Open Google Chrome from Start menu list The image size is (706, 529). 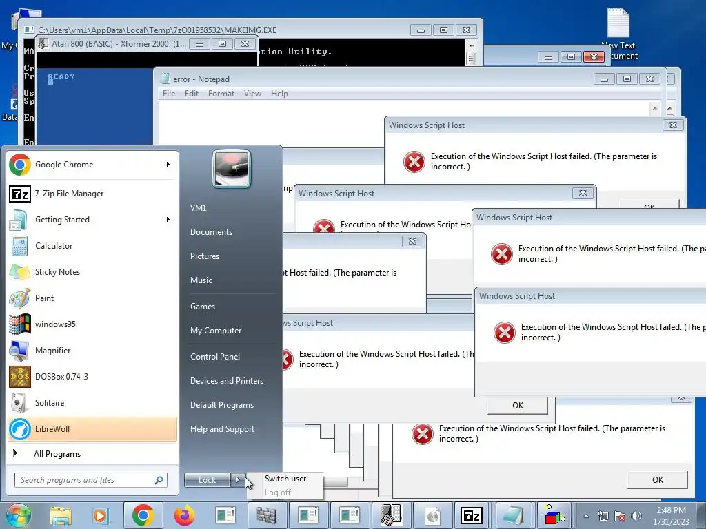92,165
